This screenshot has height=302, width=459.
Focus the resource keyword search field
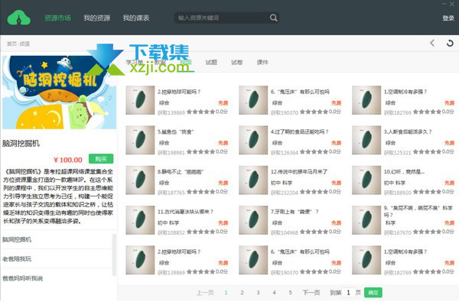click(x=223, y=18)
